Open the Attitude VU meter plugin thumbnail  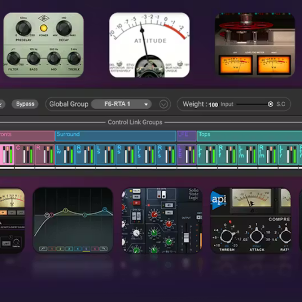pyautogui.click(x=149, y=45)
